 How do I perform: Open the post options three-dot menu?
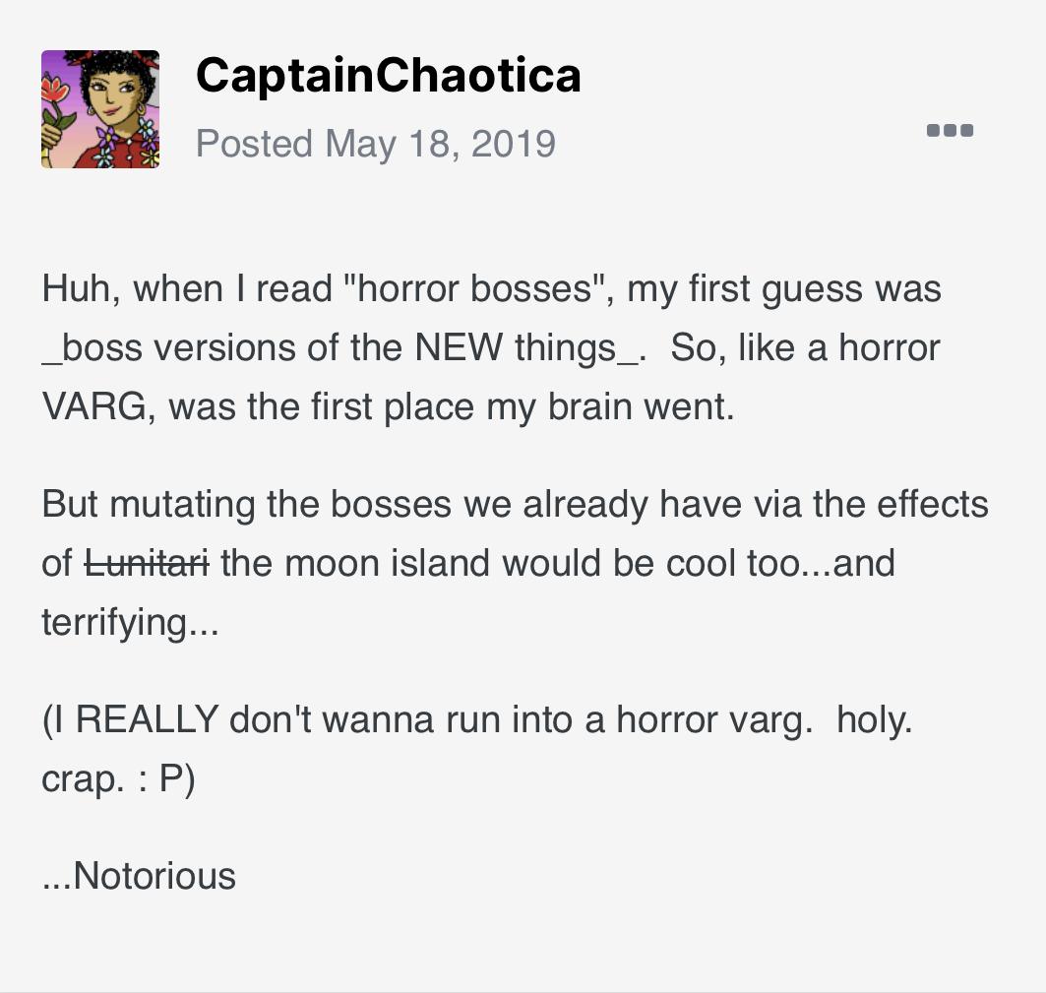click(950, 130)
